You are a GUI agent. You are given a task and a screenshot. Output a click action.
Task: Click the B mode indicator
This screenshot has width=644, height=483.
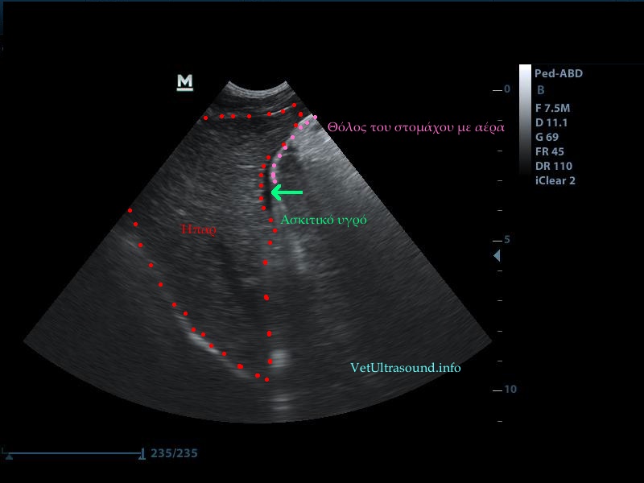click(540, 90)
